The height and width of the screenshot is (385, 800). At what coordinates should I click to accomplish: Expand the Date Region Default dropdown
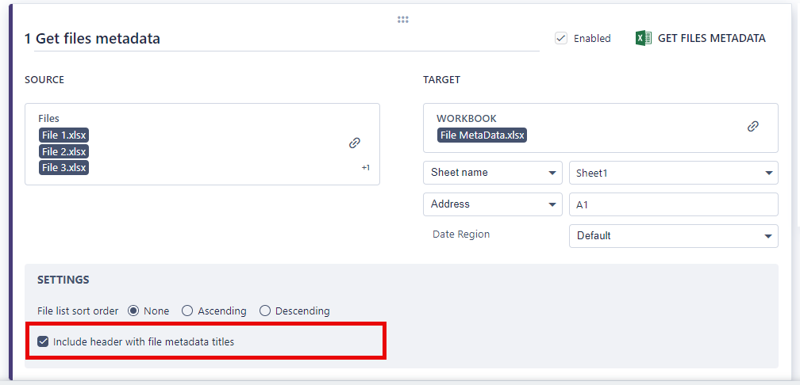(x=674, y=235)
